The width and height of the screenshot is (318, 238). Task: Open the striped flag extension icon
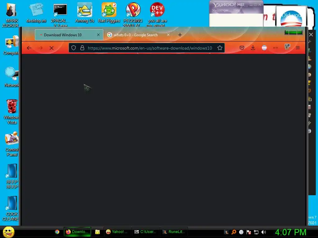(x=264, y=48)
